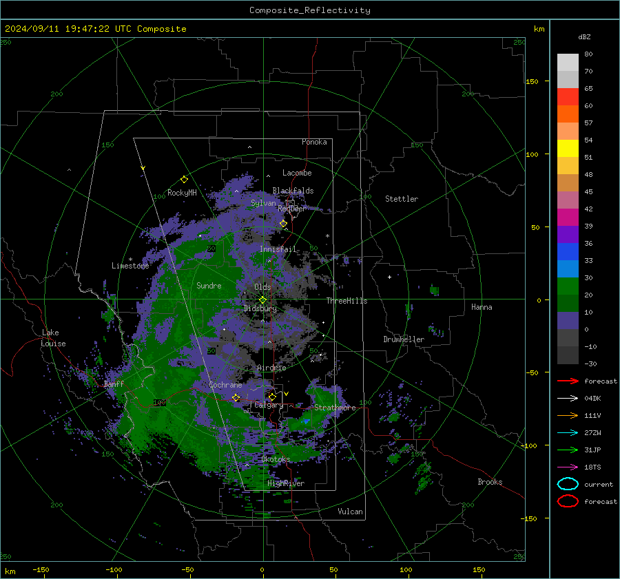Select the bright green 20–30 dBZ swatch
The height and width of the screenshot is (579, 620).
click(x=568, y=286)
